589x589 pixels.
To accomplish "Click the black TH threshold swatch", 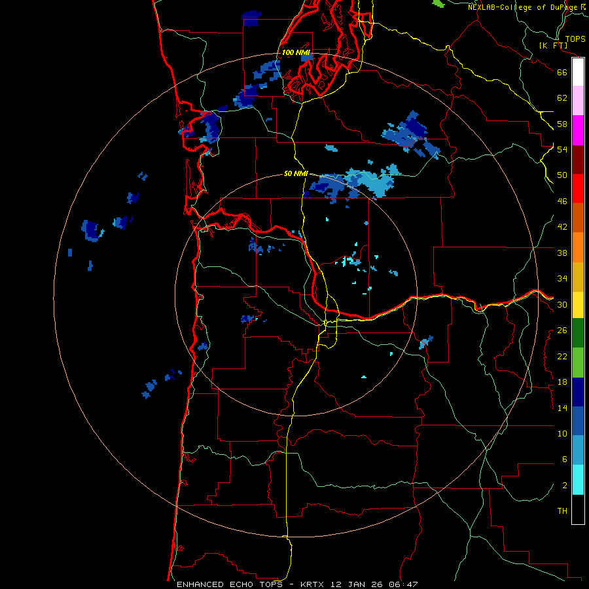I will coord(578,509).
